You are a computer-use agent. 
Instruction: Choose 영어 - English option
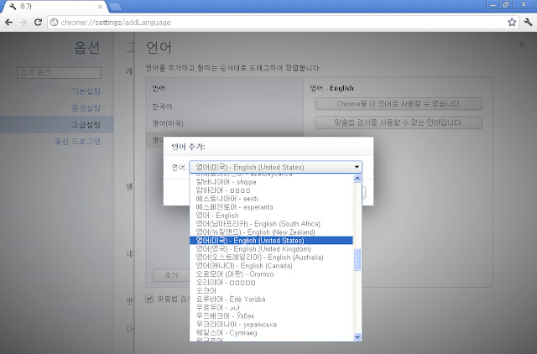pos(271,216)
